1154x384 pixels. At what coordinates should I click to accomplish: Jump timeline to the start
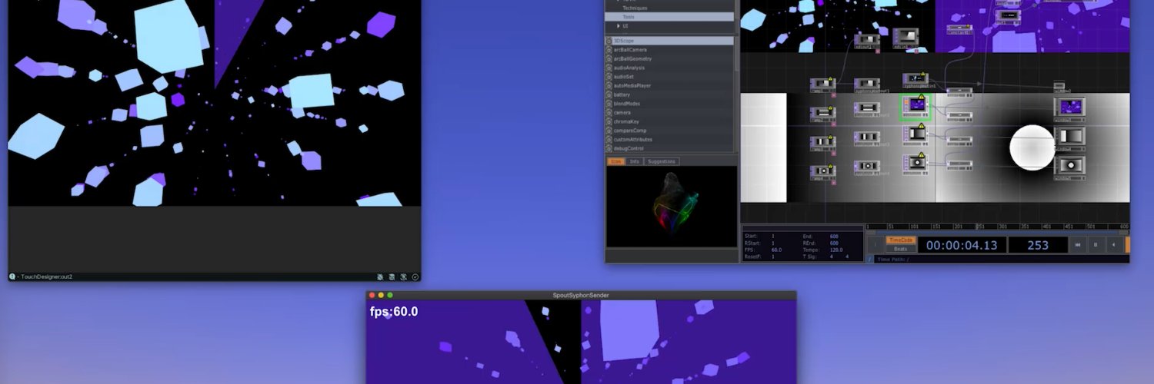pyautogui.click(x=1078, y=245)
